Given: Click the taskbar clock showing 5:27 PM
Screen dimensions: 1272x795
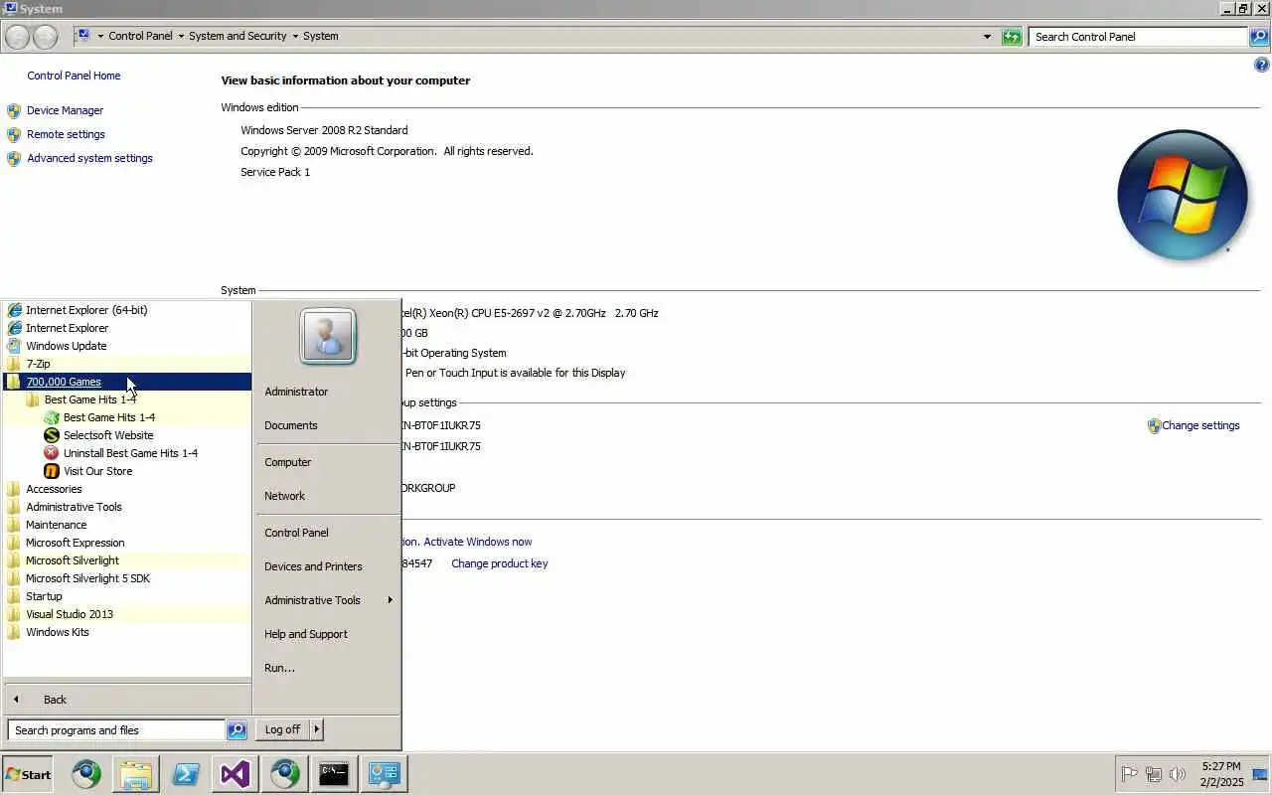Looking at the screenshot, I should click(x=1221, y=774).
